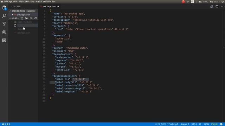Viewport: 225px width, 126px height.
Task: Open the editor more actions ellipsis
Action: click(222, 6)
